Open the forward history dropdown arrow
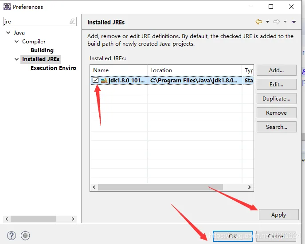The width and height of the screenshot is (305, 244). pos(285,22)
